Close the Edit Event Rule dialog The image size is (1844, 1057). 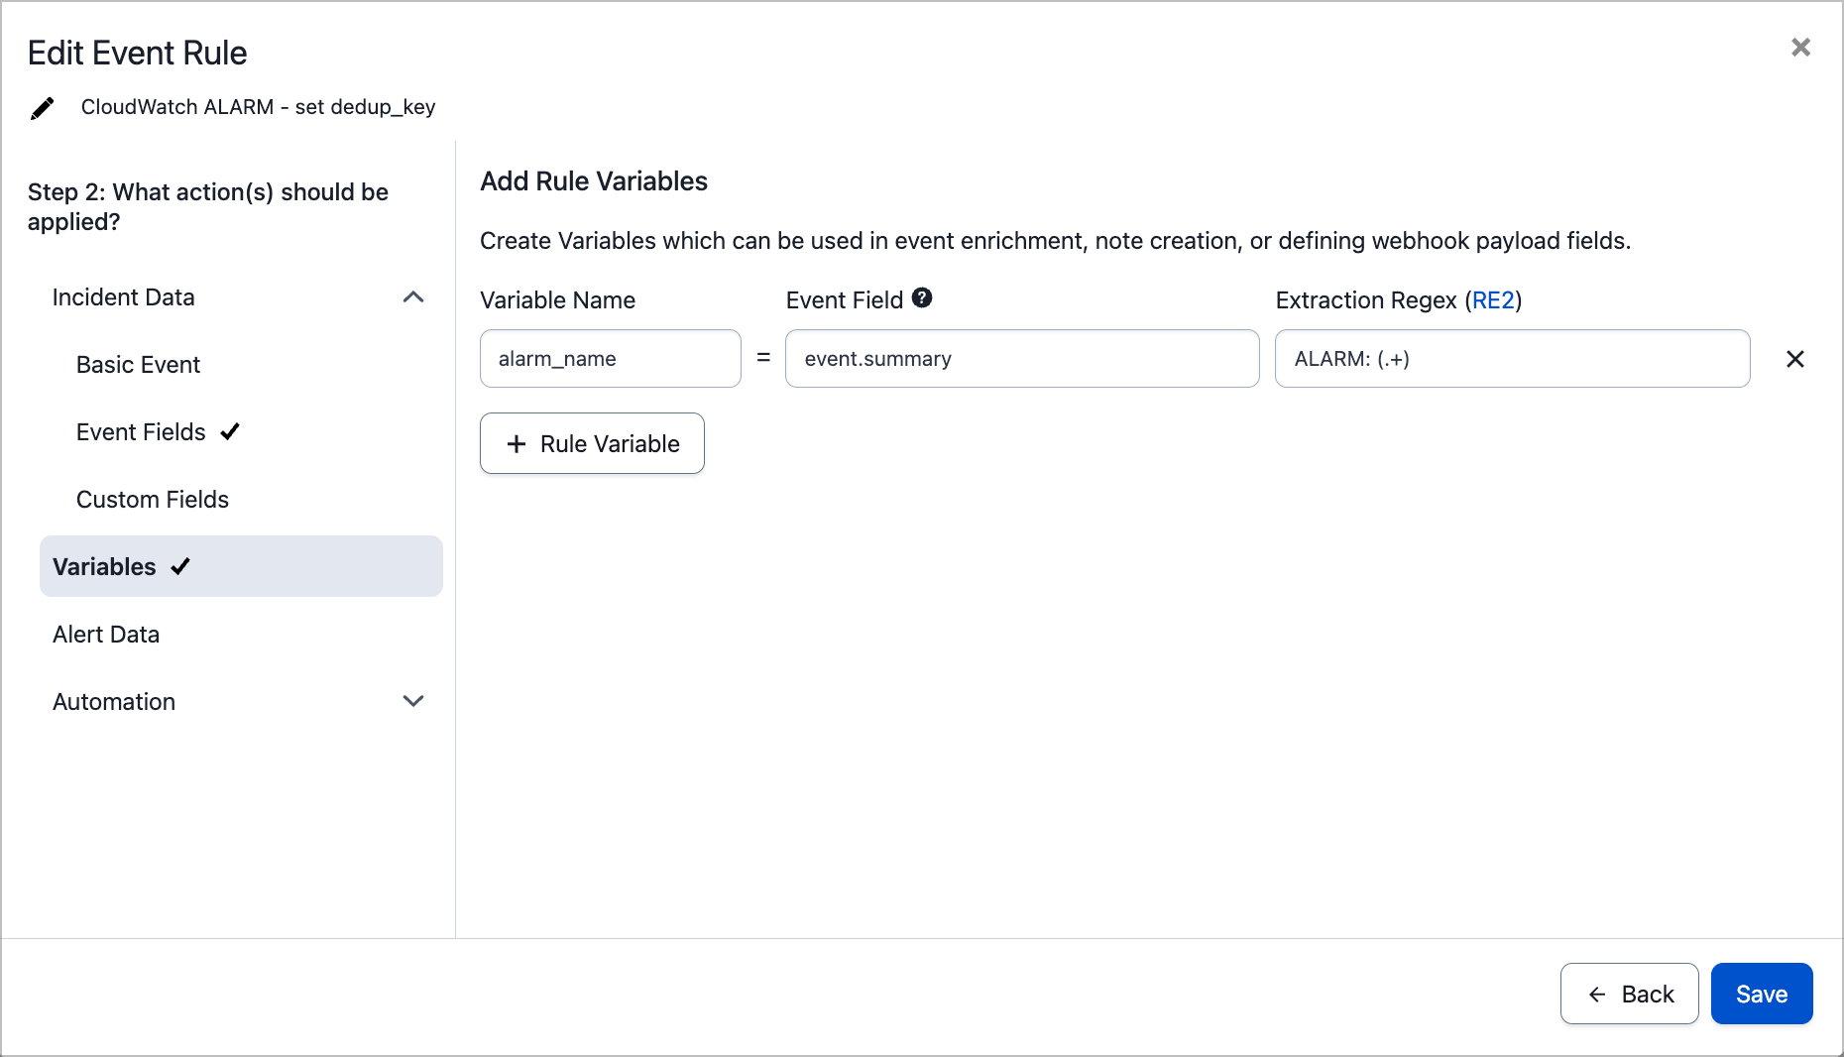pyautogui.click(x=1800, y=48)
